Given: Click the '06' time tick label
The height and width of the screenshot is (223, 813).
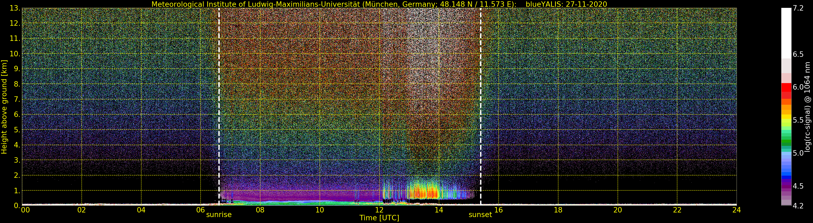Looking at the screenshot, I should coord(200,210).
